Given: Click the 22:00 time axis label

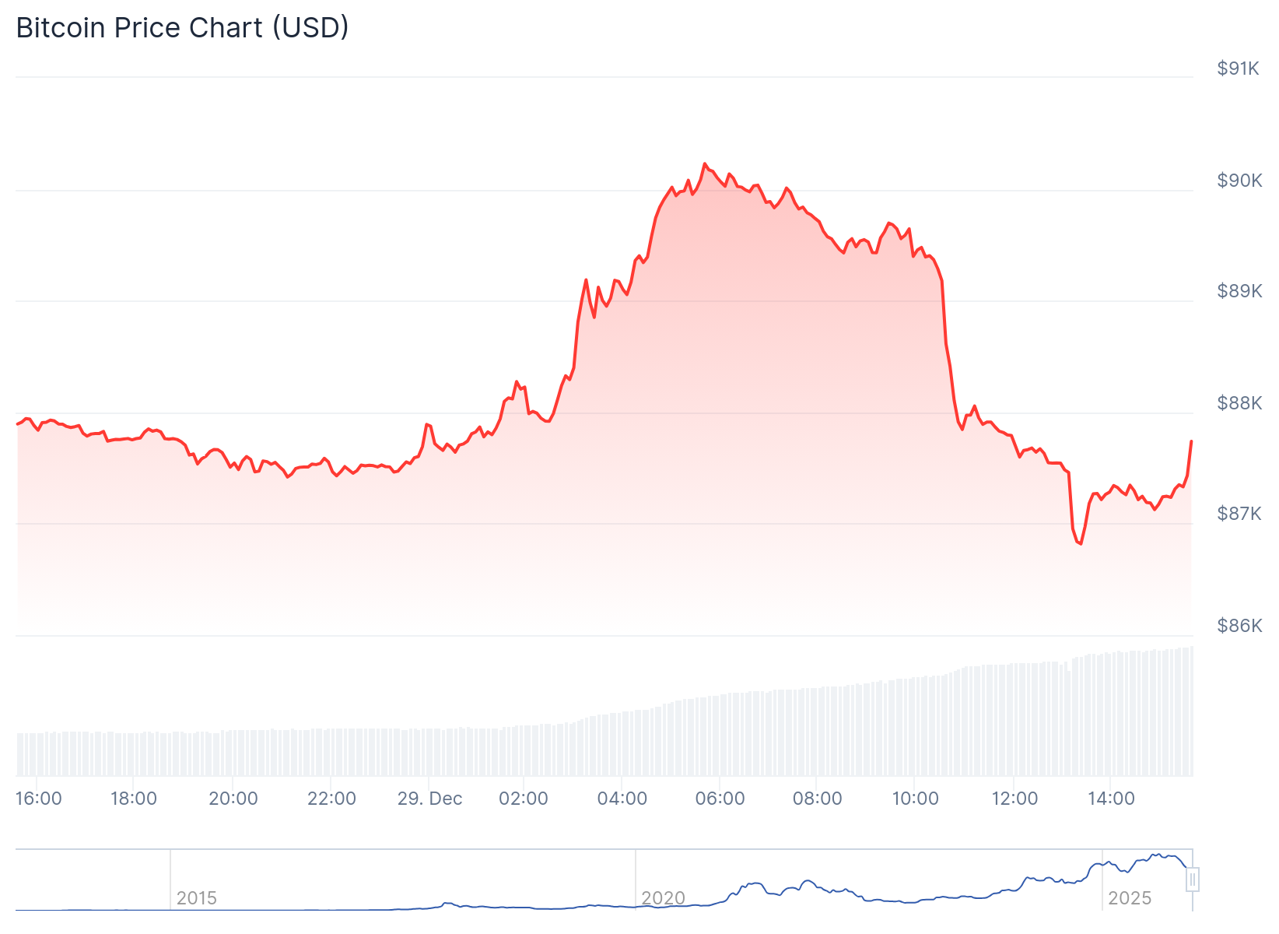Looking at the screenshot, I should (x=331, y=799).
